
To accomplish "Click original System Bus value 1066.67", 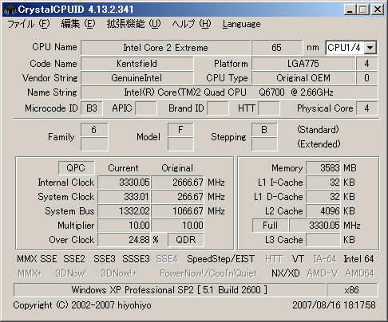I will pyautogui.click(x=177, y=211).
